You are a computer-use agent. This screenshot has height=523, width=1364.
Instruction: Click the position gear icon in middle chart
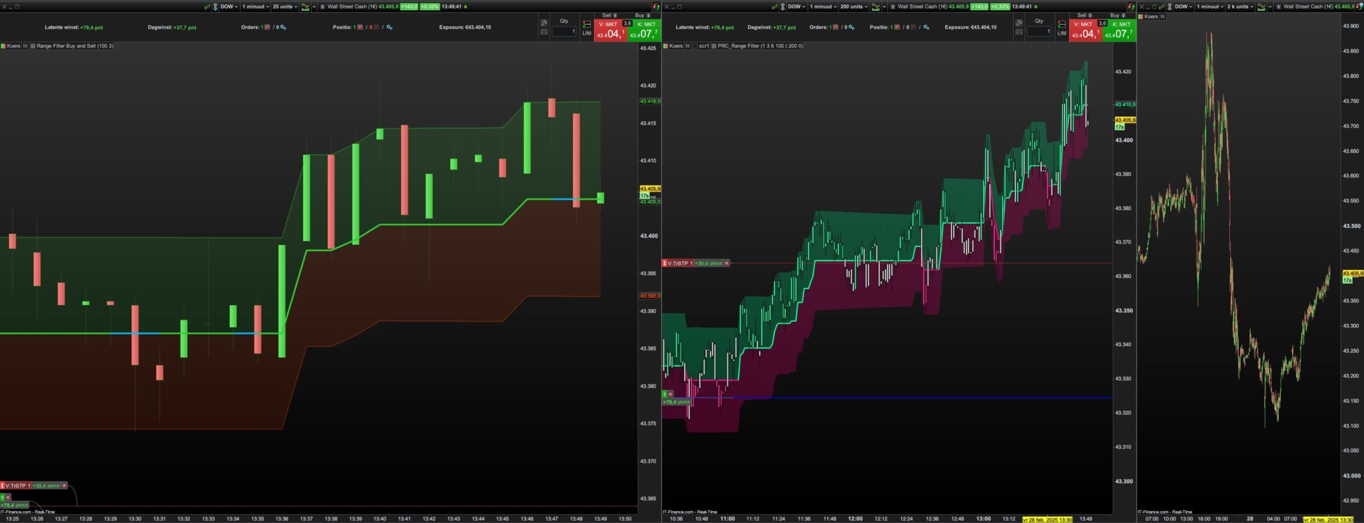[x=926, y=27]
